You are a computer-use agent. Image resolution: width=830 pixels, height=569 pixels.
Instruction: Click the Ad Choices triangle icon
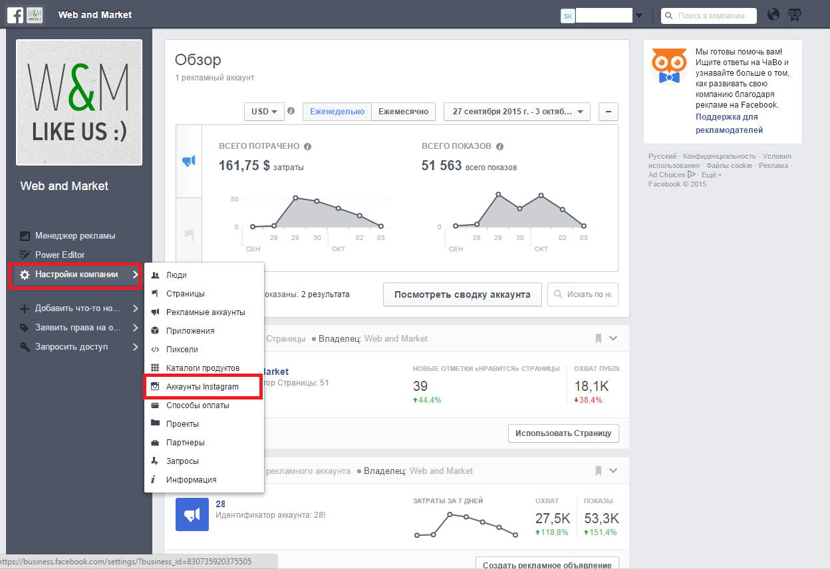click(692, 174)
